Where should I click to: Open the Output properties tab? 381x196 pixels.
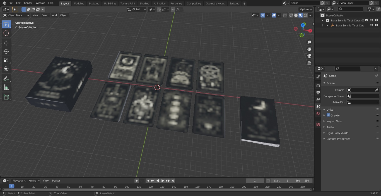click(x=318, y=93)
